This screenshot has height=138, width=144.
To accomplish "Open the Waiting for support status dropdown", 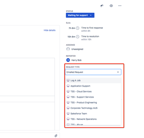I will (80, 15).
